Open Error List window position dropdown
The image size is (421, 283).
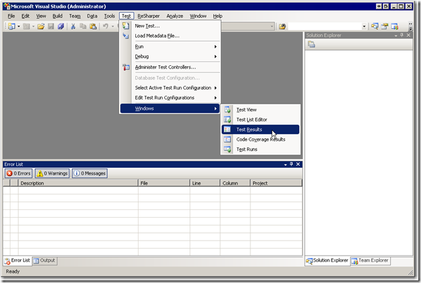click(286, 164)
